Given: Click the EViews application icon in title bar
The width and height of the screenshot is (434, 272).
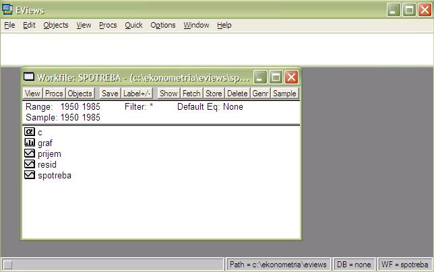Looking at the screenshot, I should click(7, 9).
